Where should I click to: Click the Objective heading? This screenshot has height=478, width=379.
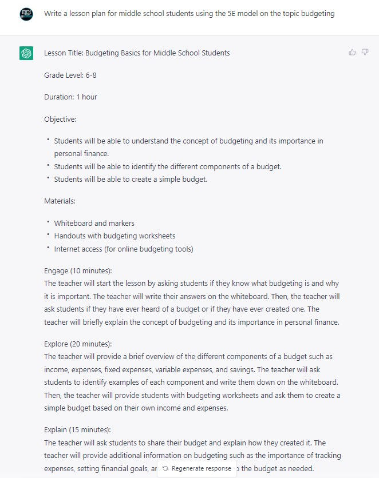[x=60, y=119]
